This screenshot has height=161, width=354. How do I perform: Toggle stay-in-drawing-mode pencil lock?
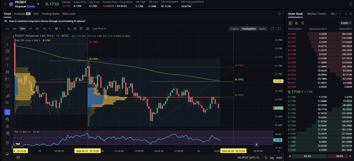7,119
